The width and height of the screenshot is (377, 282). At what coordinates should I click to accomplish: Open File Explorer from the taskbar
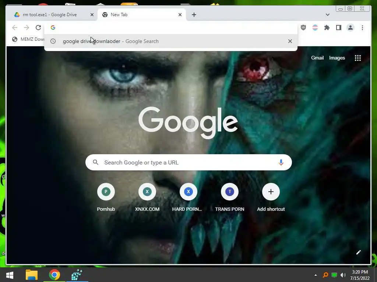pos(32,275)
